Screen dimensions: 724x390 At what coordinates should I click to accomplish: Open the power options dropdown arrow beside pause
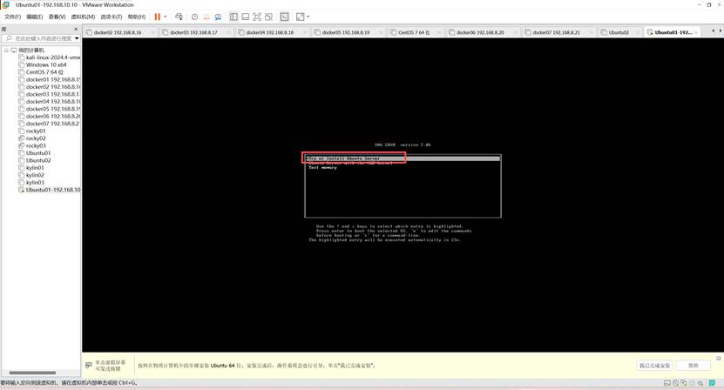166,17
